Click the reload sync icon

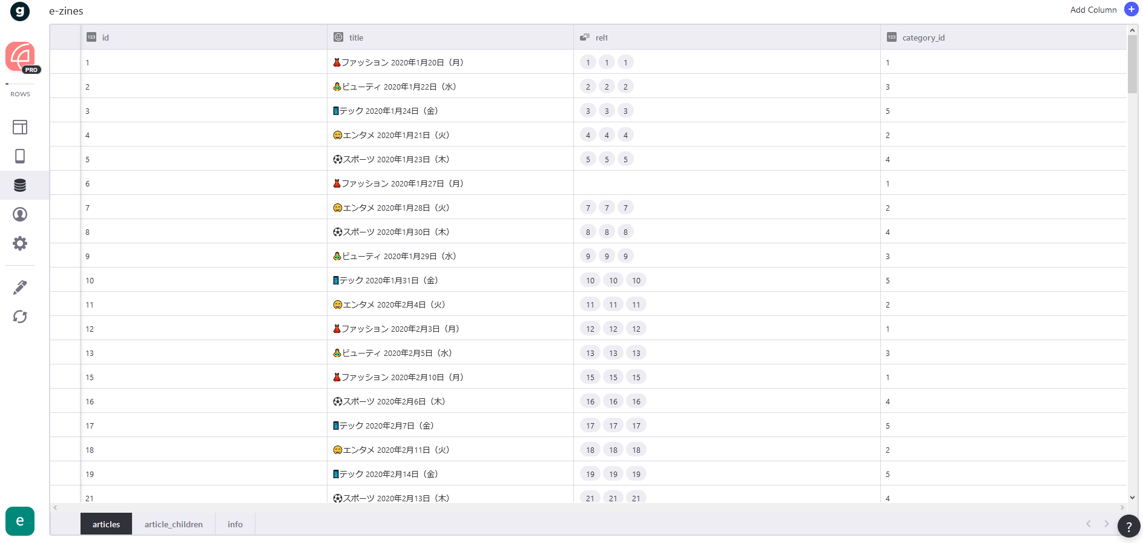[x=20, y=317]
